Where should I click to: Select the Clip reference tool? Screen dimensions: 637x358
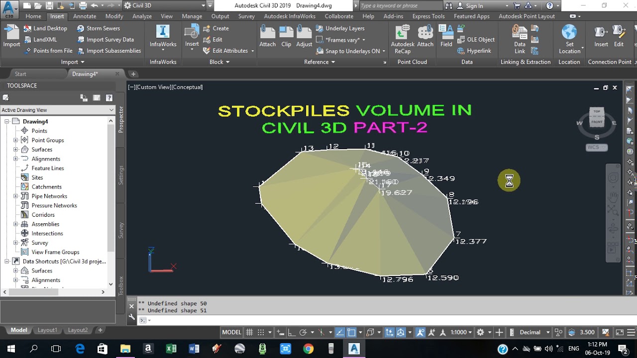point(286,36)
